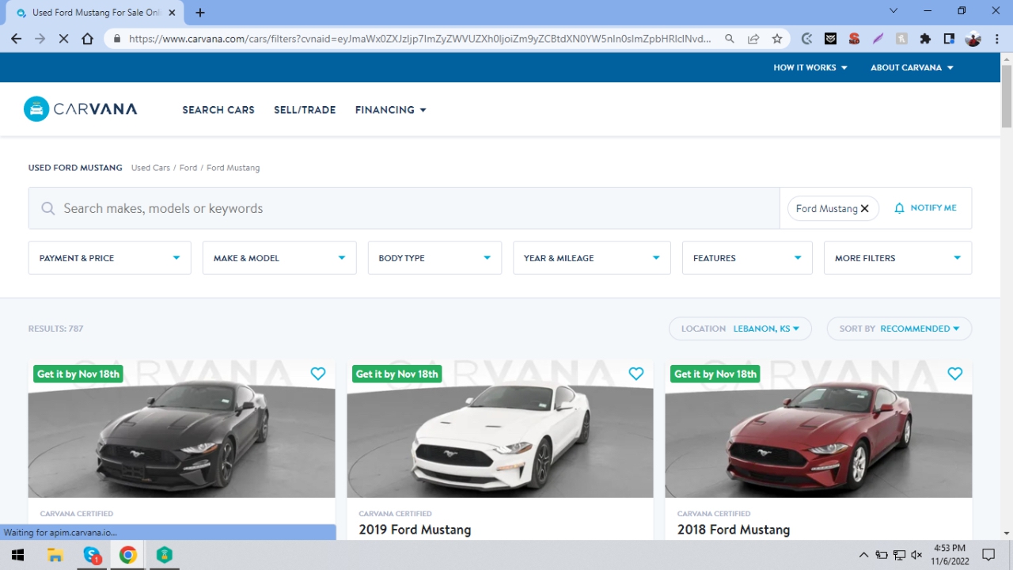Open the About Carvana menu
The width and height of the screenshot is (1013, 570).
coord(912,67)
